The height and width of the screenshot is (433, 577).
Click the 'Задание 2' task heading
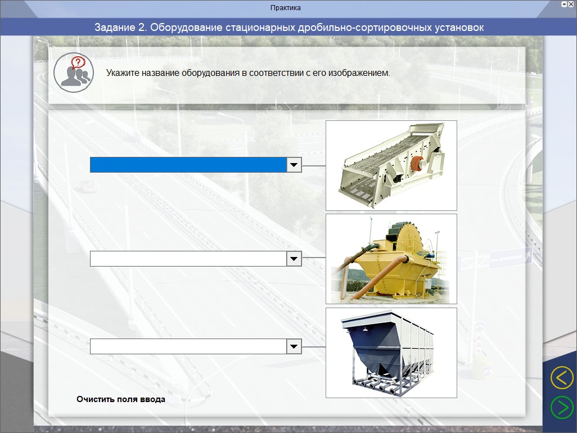288,27
